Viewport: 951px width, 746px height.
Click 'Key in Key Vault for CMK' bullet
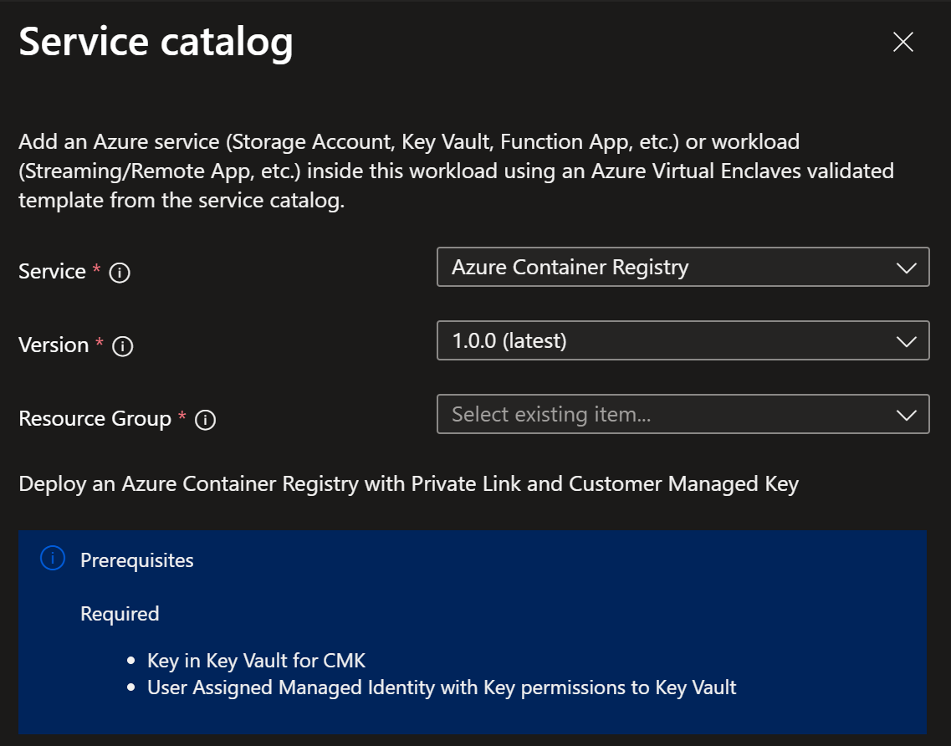[256, 661]
